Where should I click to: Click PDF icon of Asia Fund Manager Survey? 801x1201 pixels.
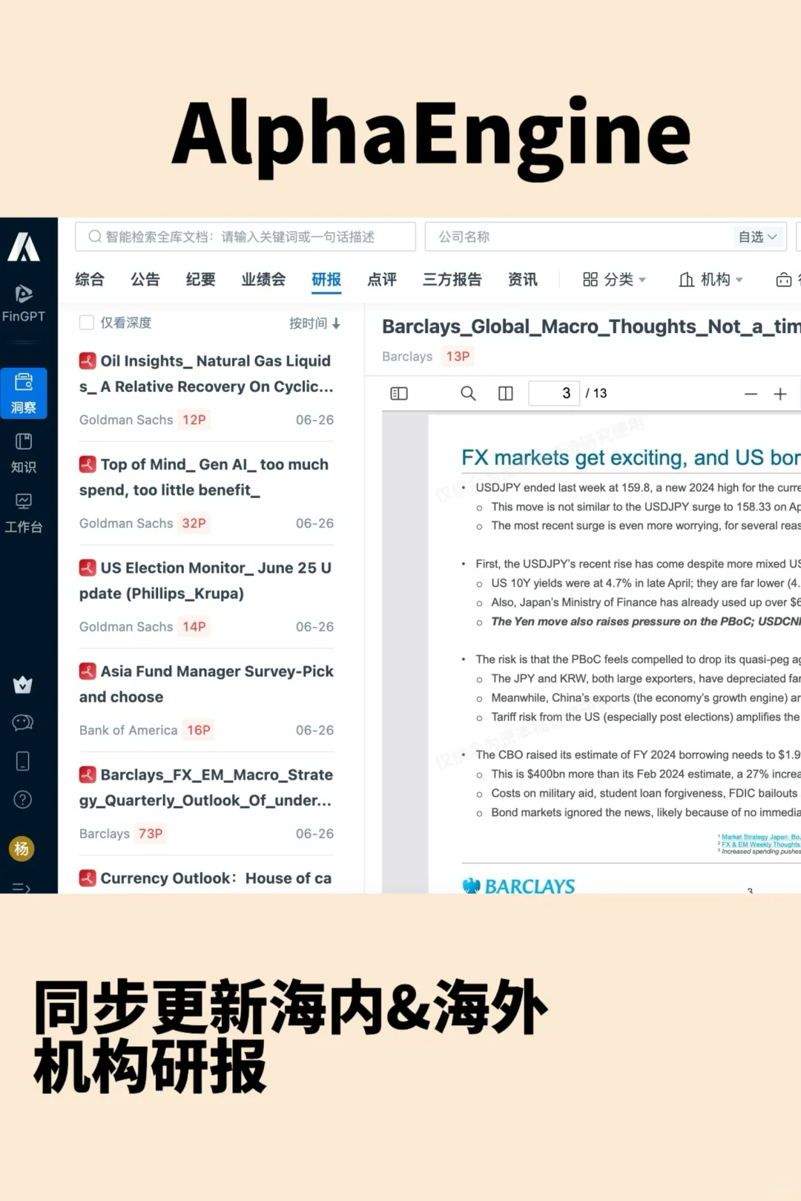[88, 671]
